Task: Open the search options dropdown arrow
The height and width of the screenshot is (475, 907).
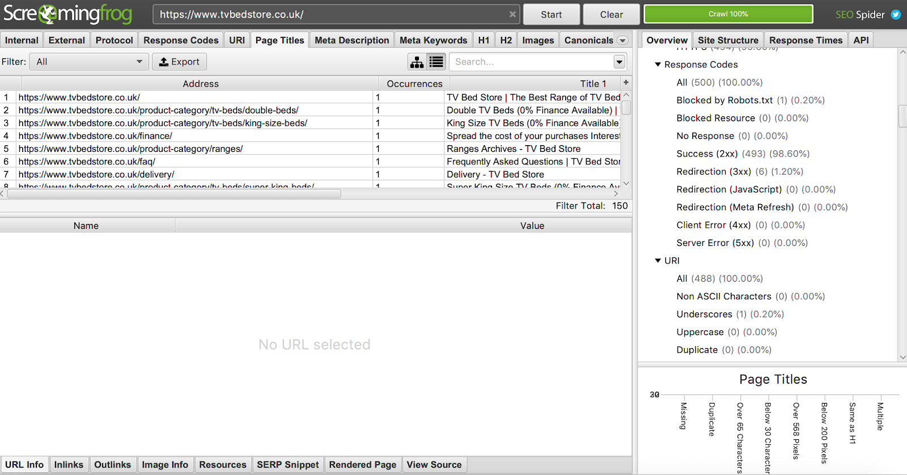Action: tap(620, 62)
